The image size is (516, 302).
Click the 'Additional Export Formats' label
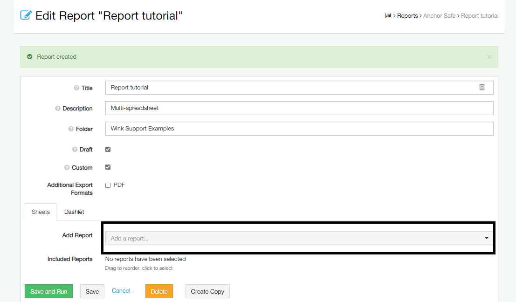(70, 189)
